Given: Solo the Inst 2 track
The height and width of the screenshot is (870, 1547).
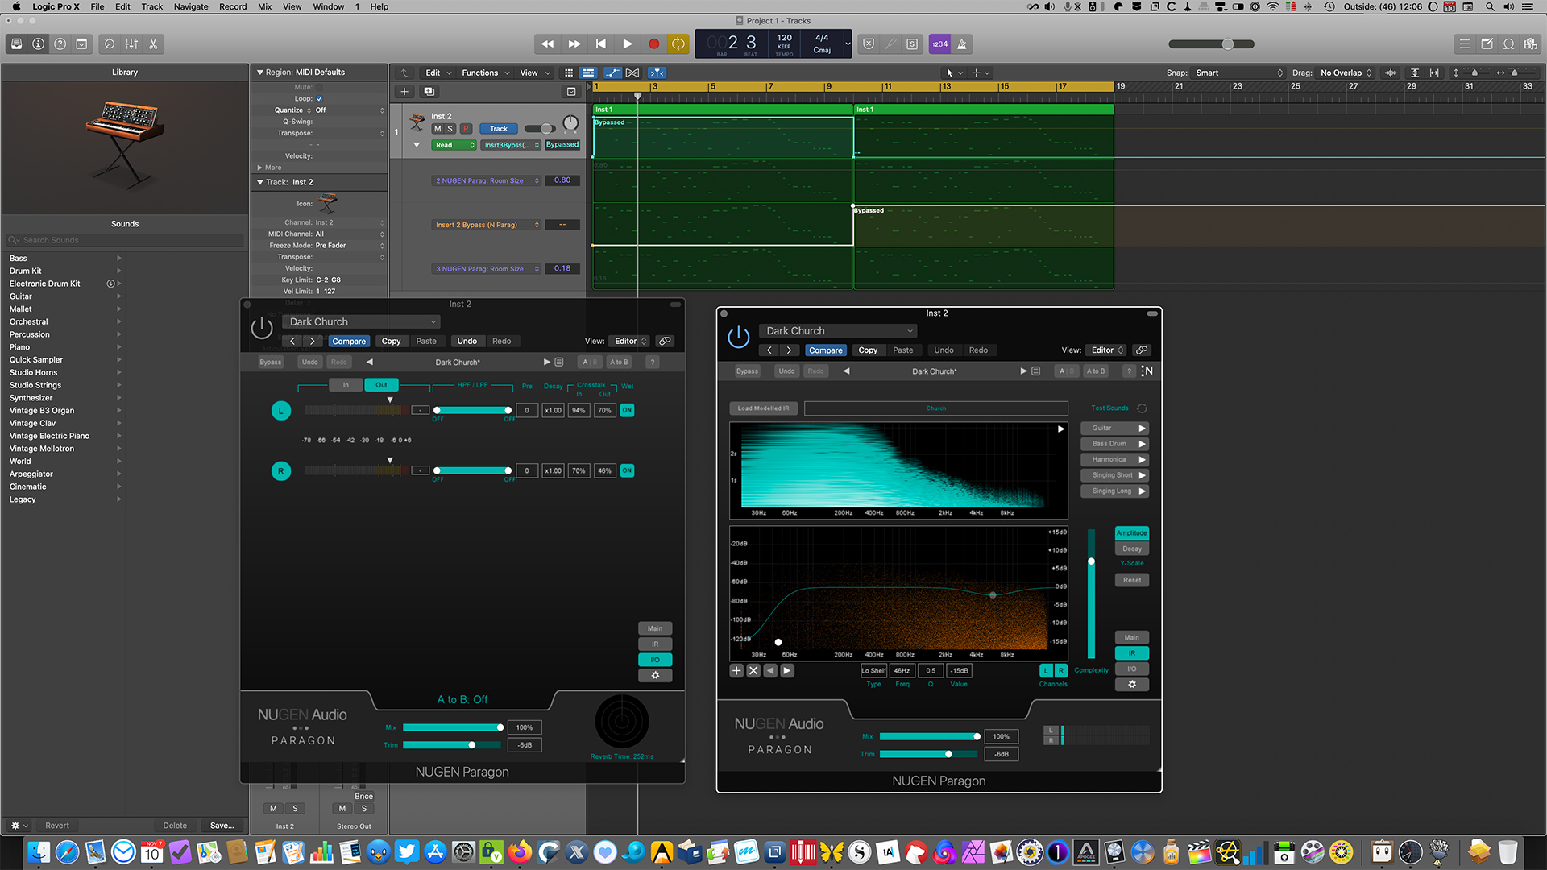Looking at the screenshot, I should (x=450, y=129).
